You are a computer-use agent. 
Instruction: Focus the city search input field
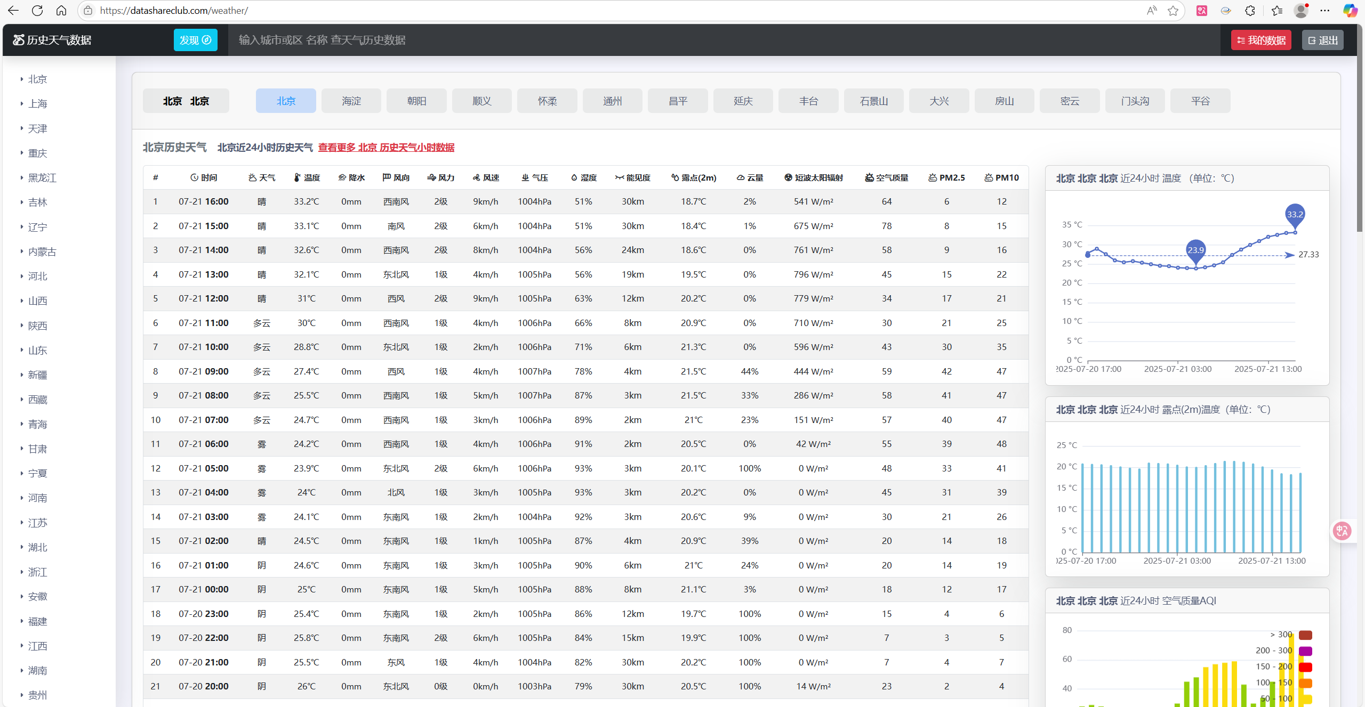point(724,40)
